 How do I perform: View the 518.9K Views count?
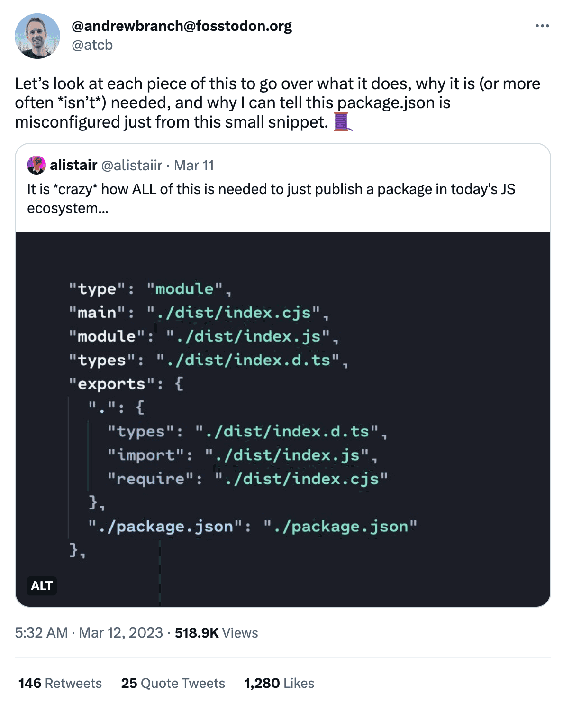pyautogui.click(x=217, y=633)
